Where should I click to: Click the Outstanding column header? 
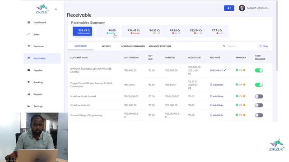pos(131,58)
